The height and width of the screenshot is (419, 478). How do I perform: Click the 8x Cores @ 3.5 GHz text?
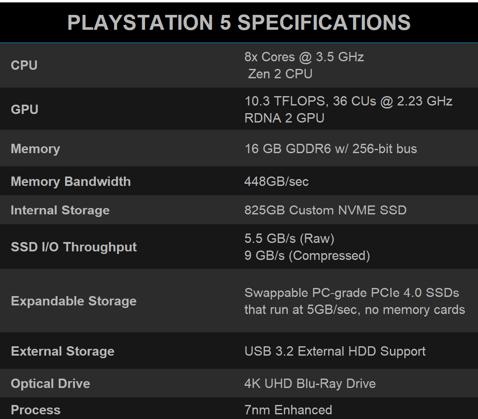coord(304,57)
